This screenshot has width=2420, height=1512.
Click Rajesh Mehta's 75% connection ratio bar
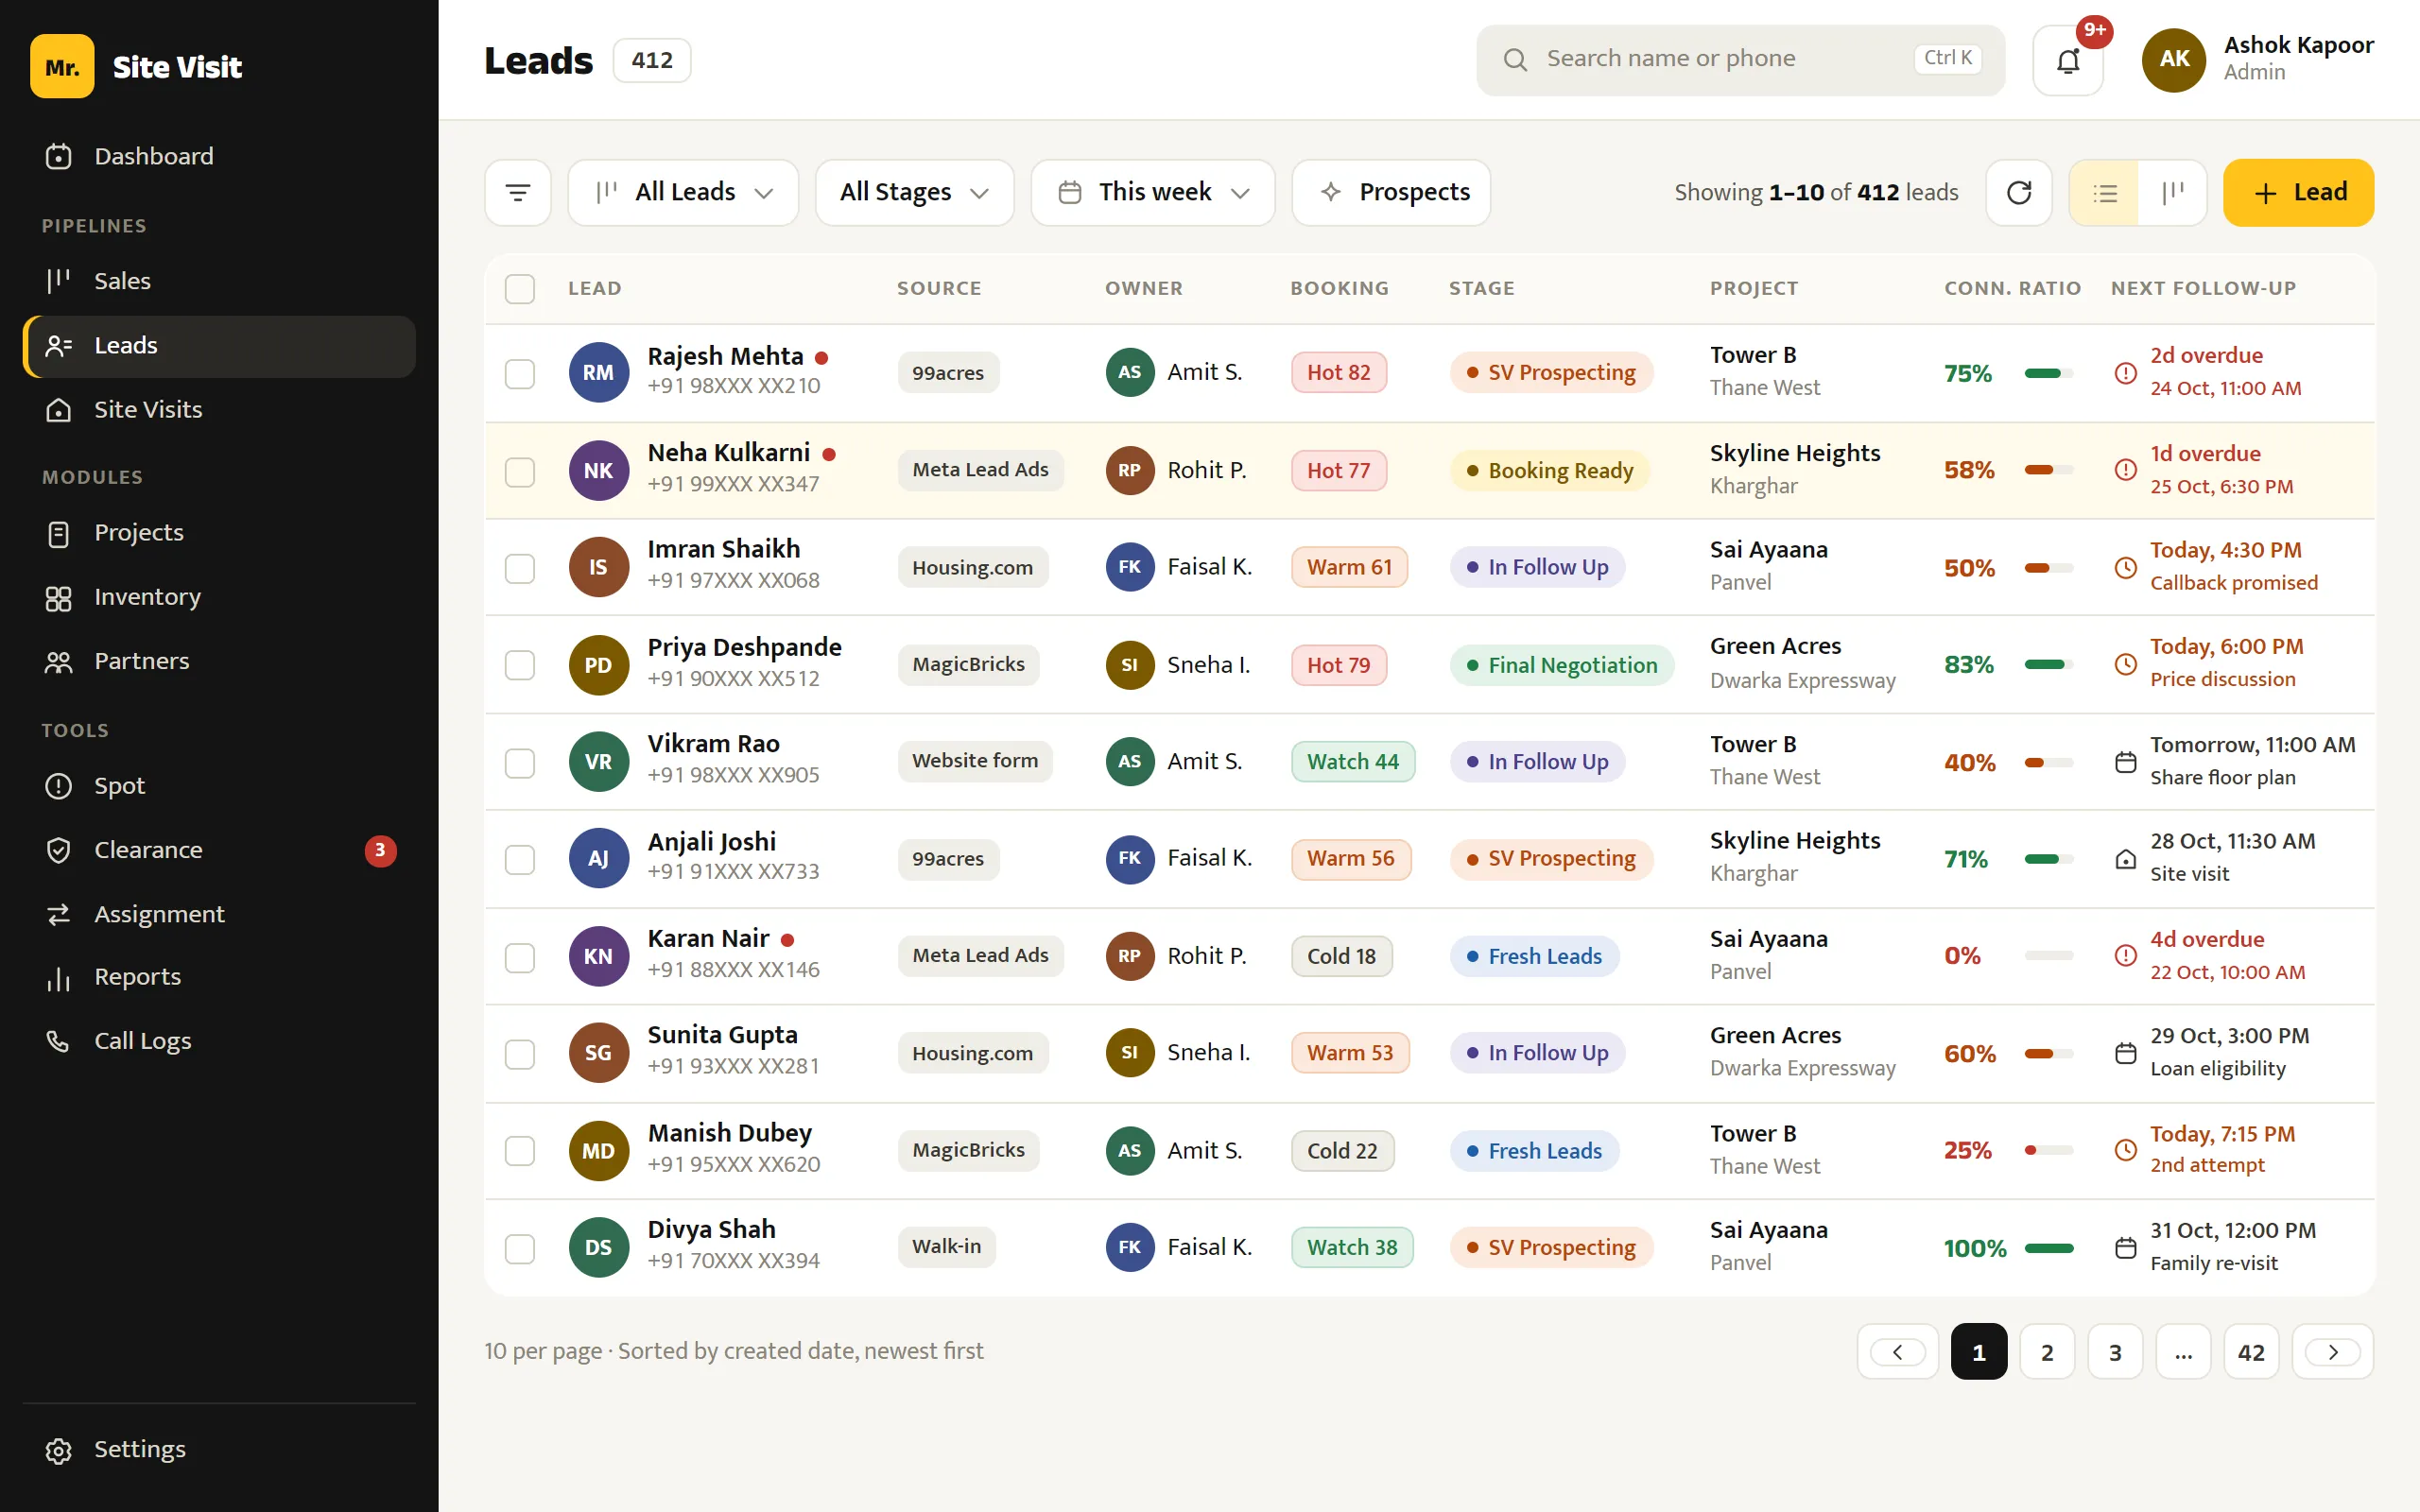2048,373
